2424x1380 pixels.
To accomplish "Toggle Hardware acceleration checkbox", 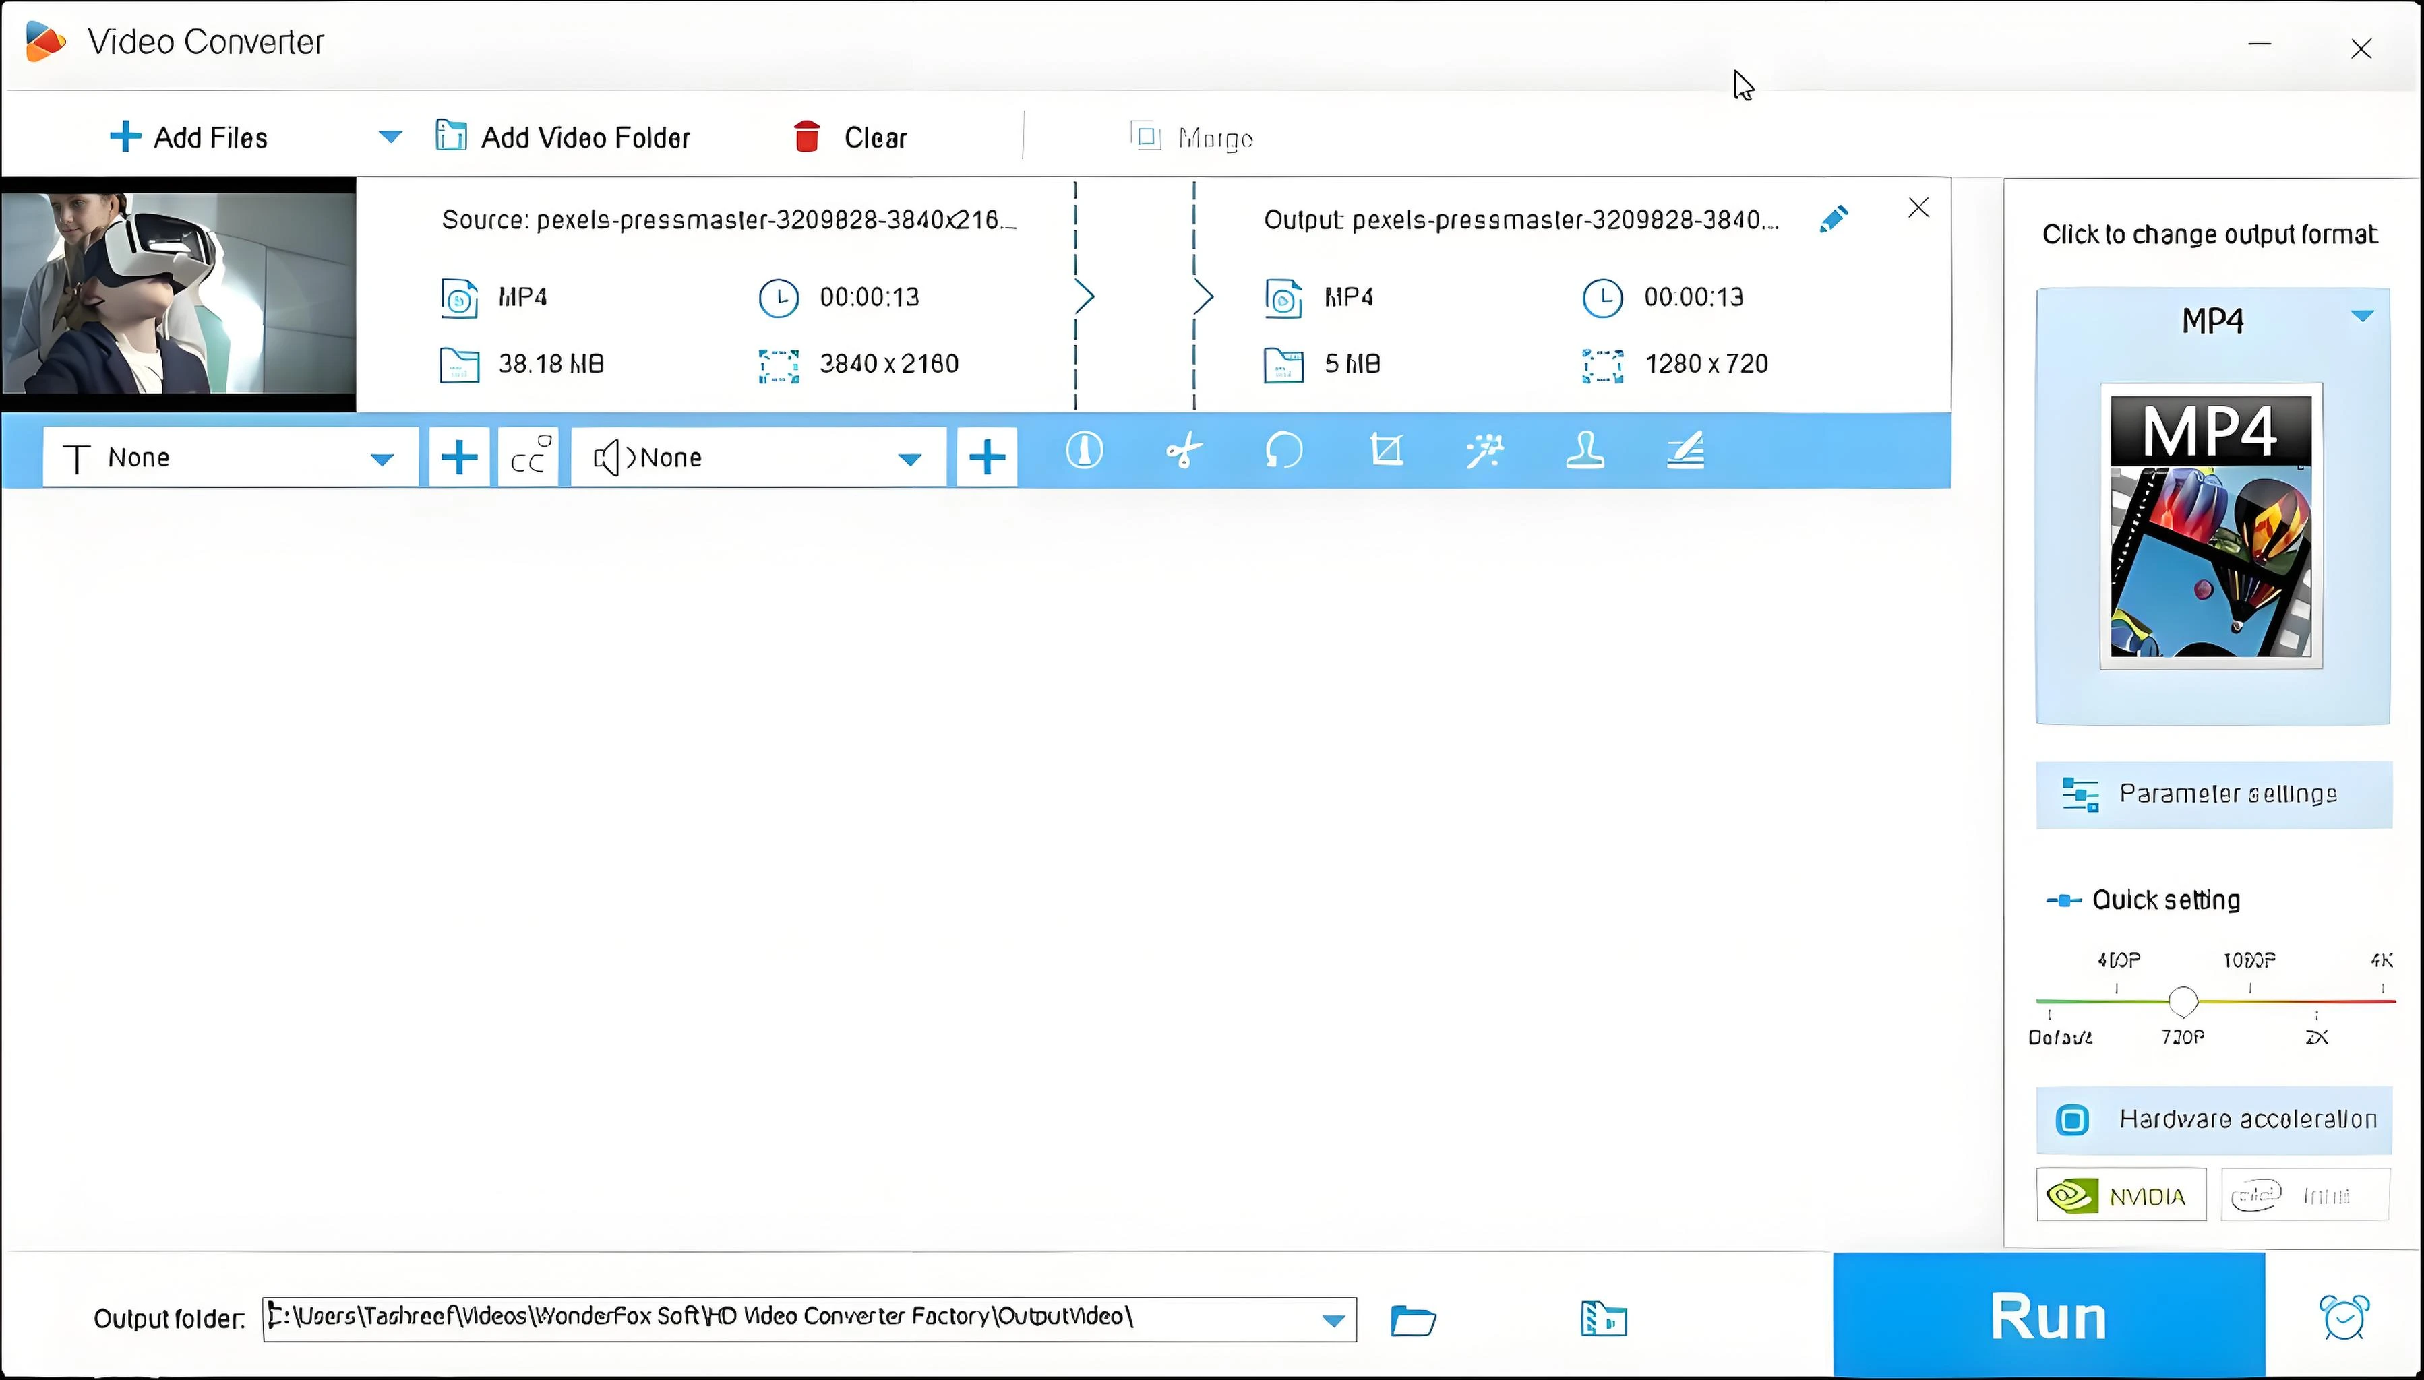I will click(x=2072, y=1121).
